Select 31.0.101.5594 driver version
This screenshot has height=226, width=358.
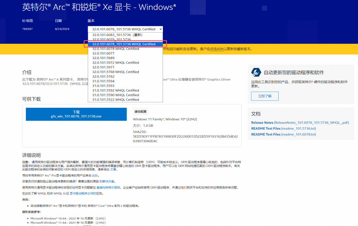[x=103, y=81]
